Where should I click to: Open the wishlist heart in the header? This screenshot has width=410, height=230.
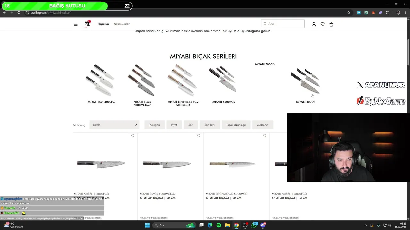323,24
